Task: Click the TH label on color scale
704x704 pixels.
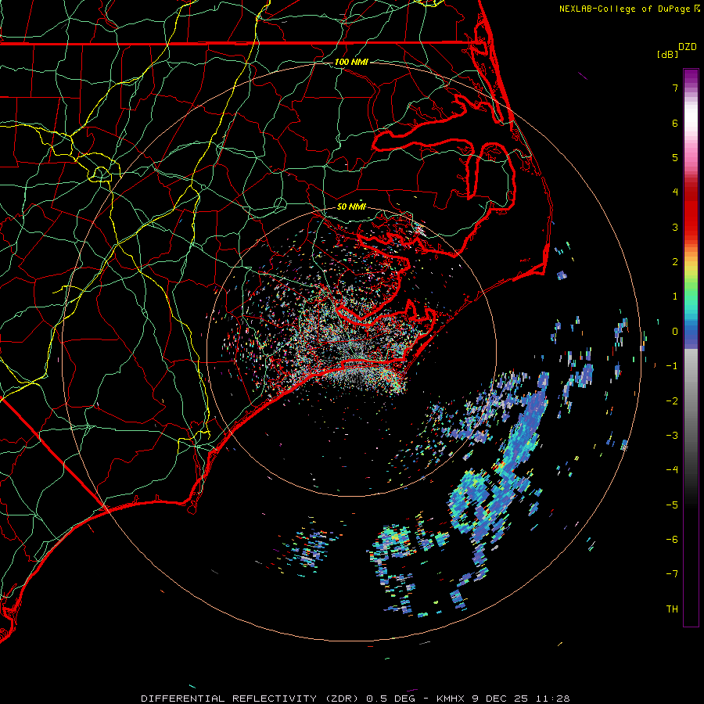Action: pyautogui.click(x=672, y=609)
